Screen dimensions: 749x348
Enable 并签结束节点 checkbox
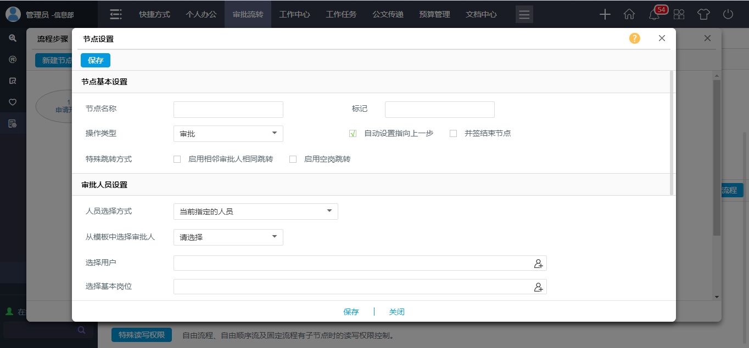(x=453, y=134)
